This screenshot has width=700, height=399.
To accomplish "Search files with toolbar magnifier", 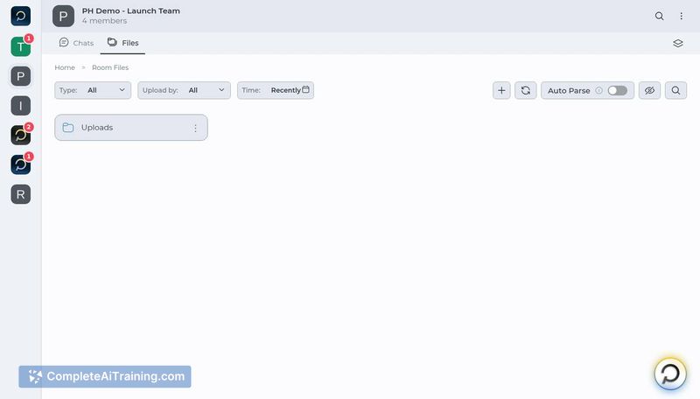I will 675,91.
